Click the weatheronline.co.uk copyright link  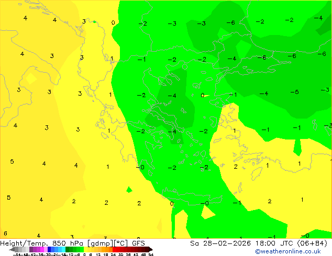287,251
